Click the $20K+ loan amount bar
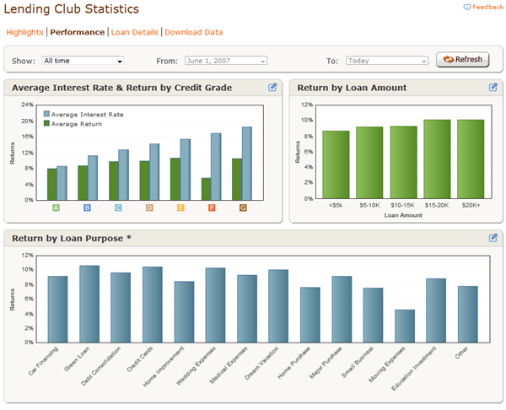 [x=471, y=159]
